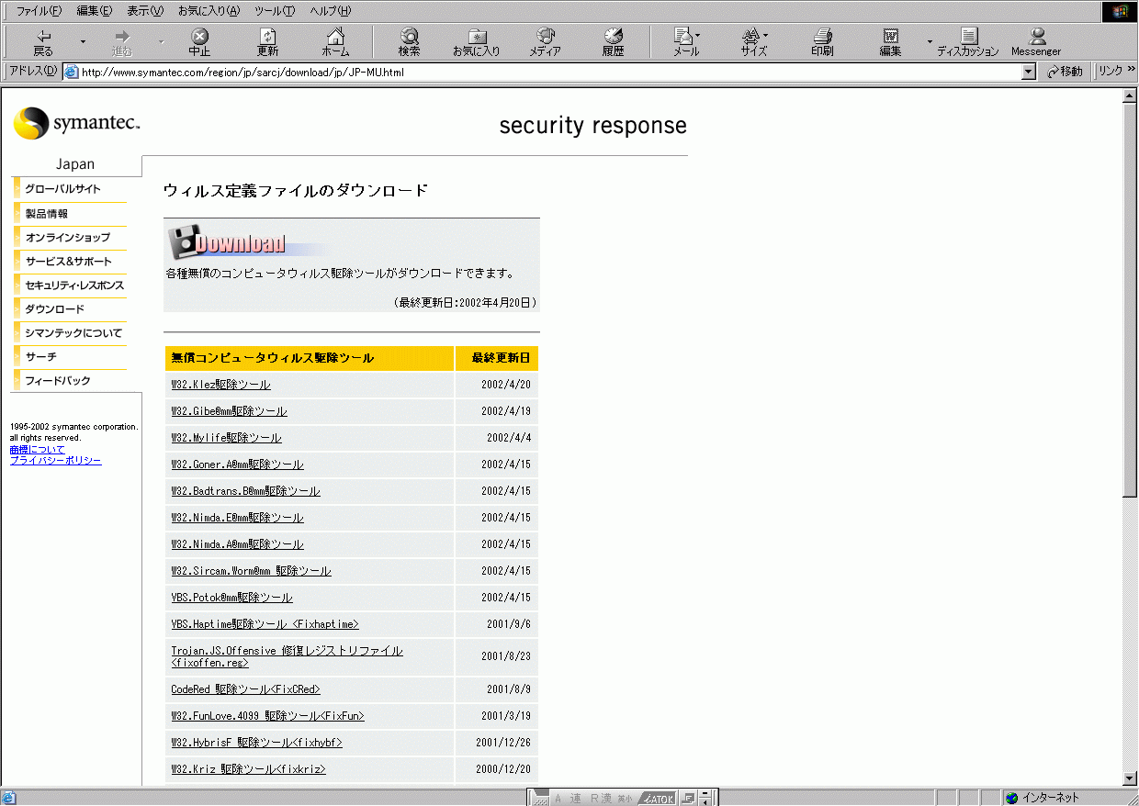Open the Search (検索) toolbar icon

[x=409, y=42]
